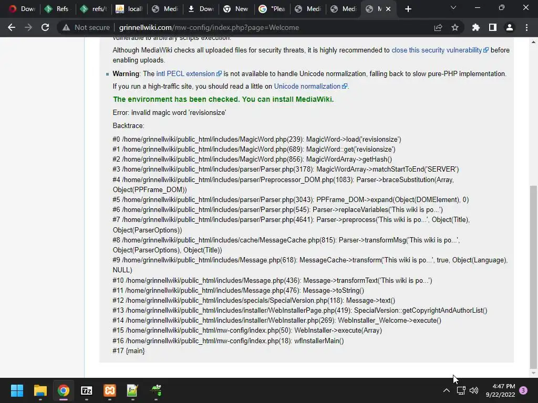Toggle the browser side panel
This screenshot has width=538, height=403.
coord(493,27)
